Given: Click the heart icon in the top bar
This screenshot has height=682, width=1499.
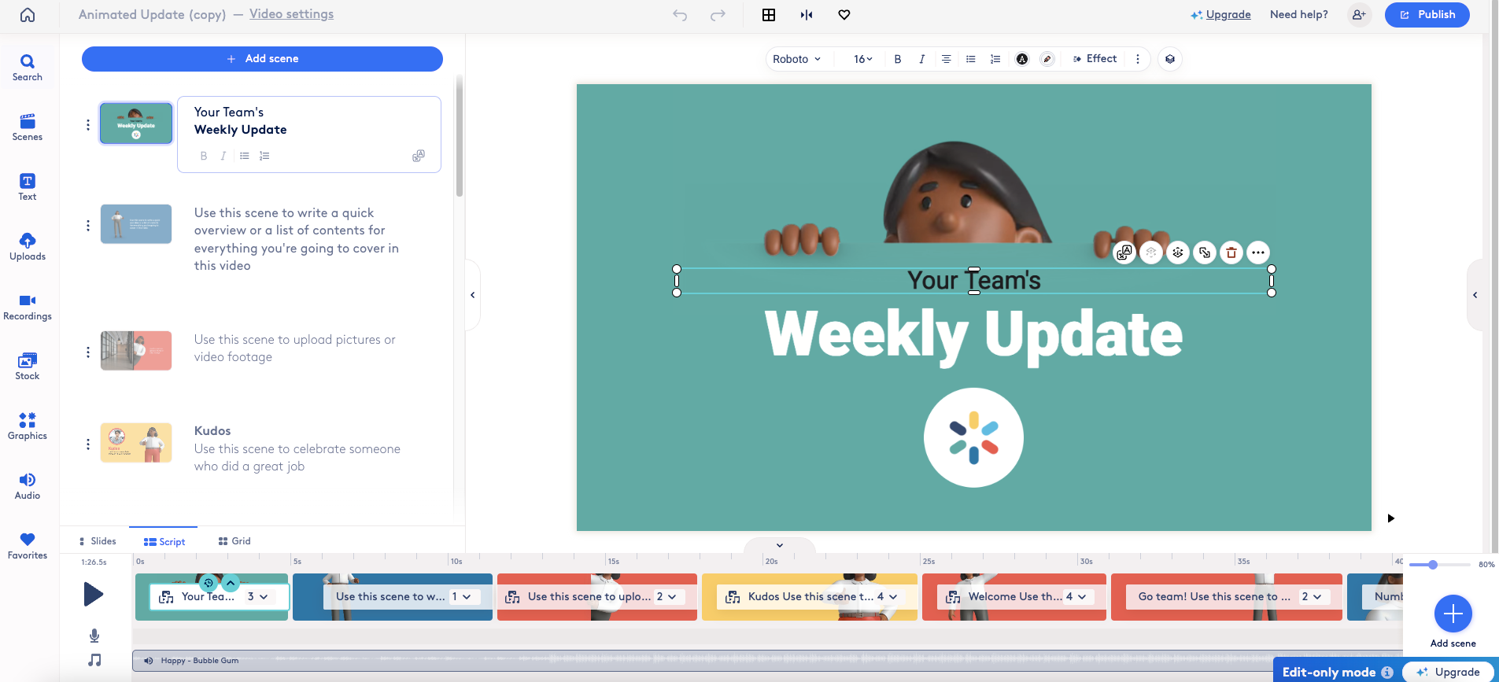Looking at the screenshot, I should 844,15.
